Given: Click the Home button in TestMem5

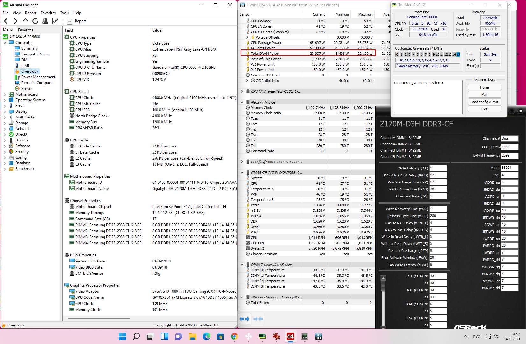Looking at the screenshot, I should (484, 87).
